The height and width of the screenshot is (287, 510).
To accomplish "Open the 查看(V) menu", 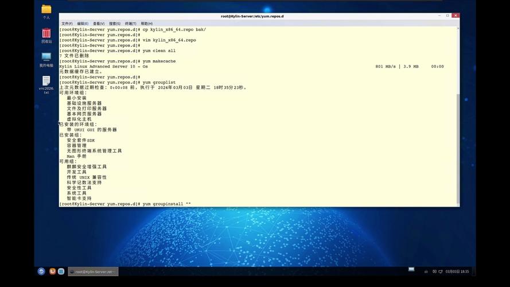I will [99, 24].
